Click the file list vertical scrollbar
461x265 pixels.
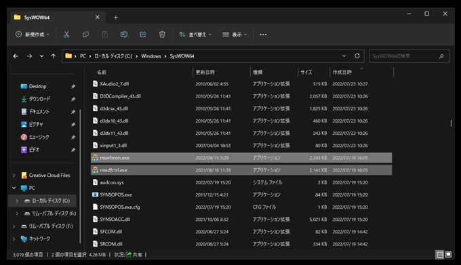pyautogui.click(x=451, y=123)
